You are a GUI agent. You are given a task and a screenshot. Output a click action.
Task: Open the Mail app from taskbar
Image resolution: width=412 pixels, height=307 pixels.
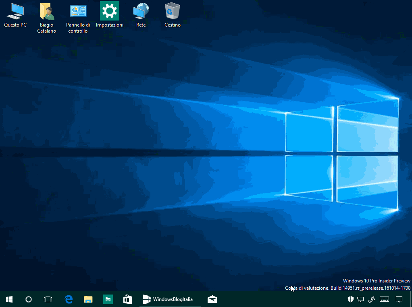click(212, 299)
